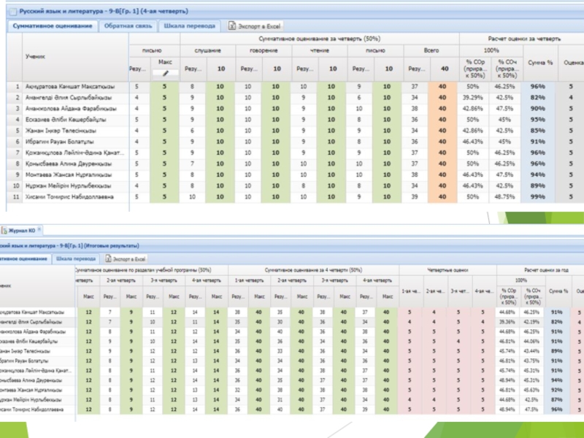584x438 pixels.
Task: Click the Excel icon in top Экспорт button
Action: [x=232, y=26]
